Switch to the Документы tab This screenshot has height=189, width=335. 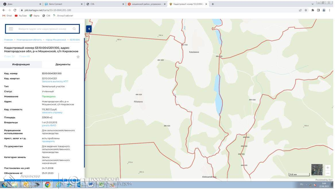pyautogui.click(x=63, y=64)
